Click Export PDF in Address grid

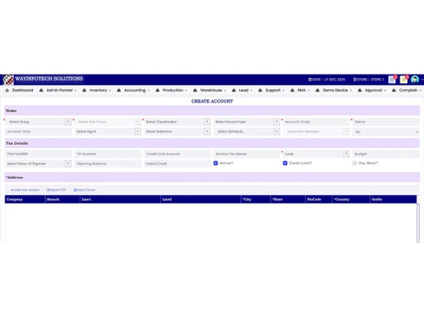(56, 190)
